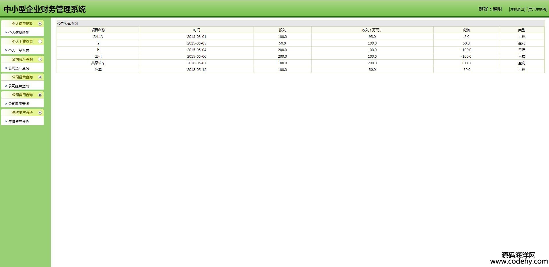Click the 类型 column header
The image size is (549, 267).
click(522, 30)
